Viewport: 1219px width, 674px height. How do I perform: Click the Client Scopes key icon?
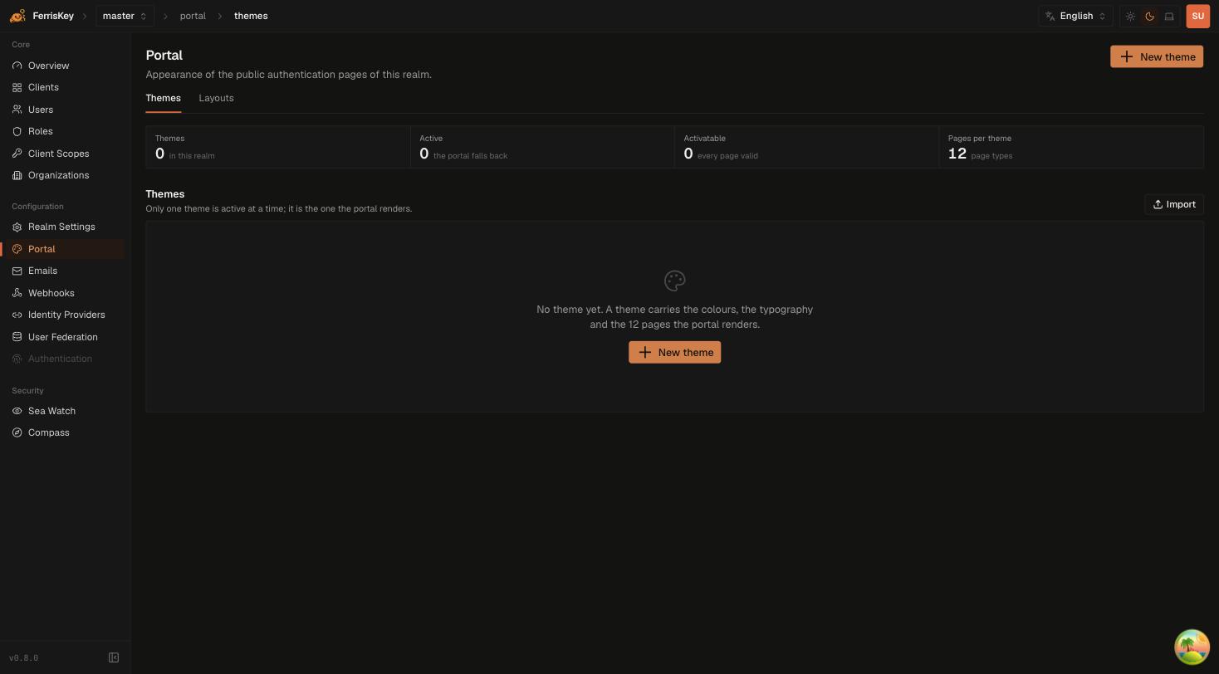(x=17, y=154)
